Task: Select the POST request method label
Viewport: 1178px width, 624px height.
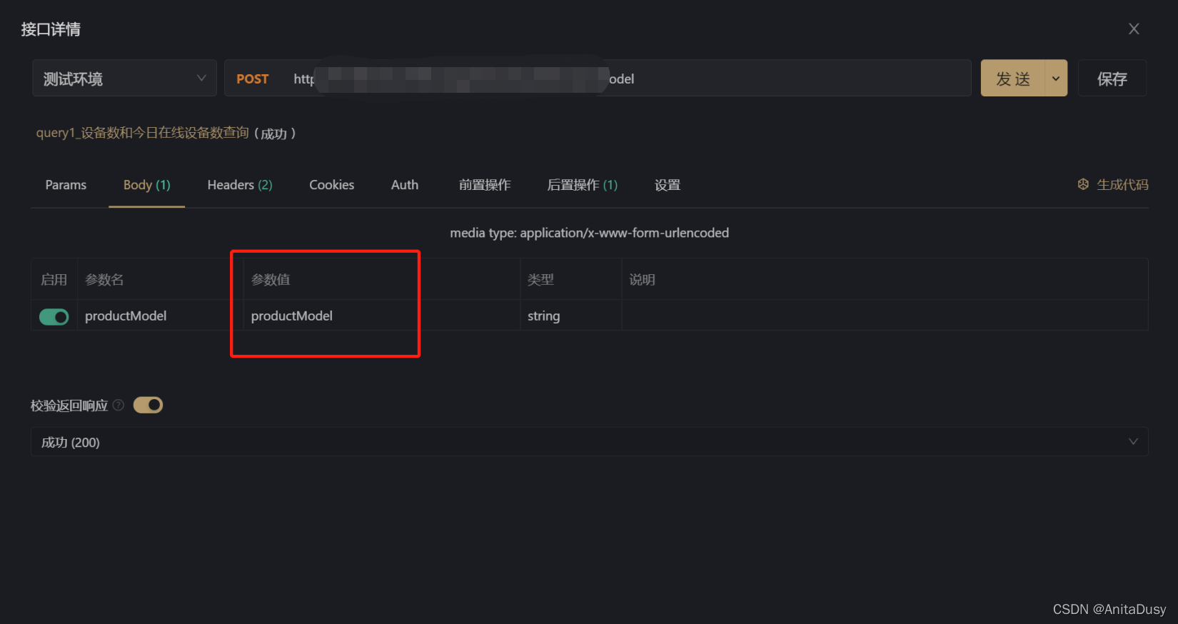Action: pos(253,79)
